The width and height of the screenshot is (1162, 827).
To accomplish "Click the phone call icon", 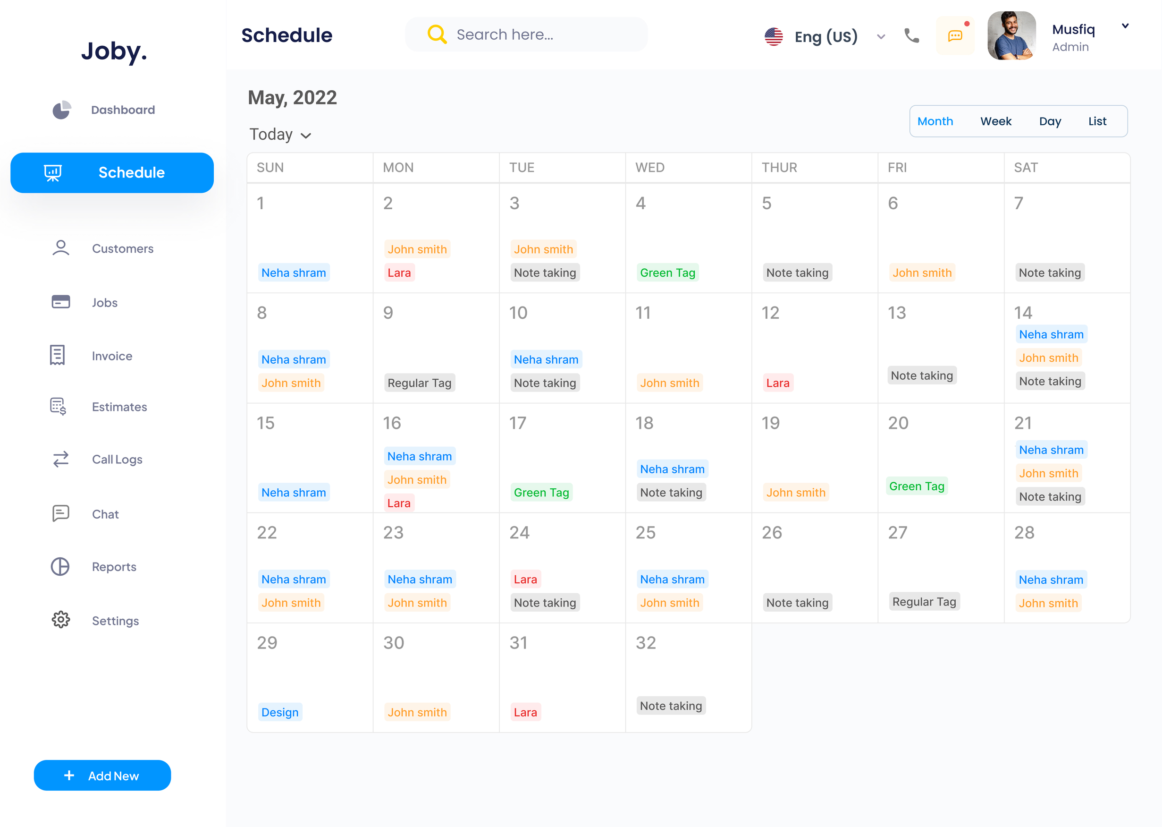I will coord(911,35).
